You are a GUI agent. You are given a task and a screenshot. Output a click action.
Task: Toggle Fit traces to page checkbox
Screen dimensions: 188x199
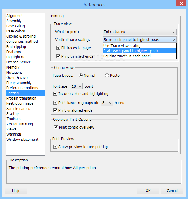click(x=58, y=48)
